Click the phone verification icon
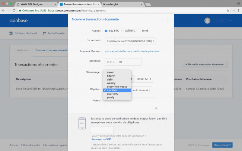Viewport: 242px width, 151px height. [x=82, y=123]
